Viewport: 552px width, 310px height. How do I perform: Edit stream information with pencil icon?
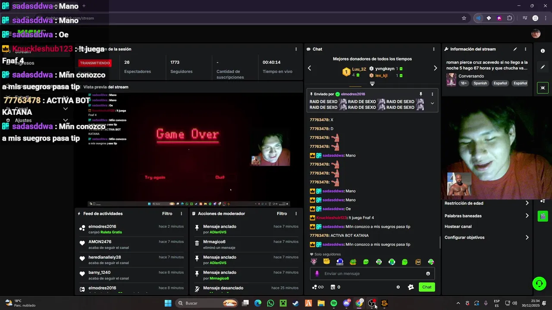pyautogui.click(x=515, y=49)
